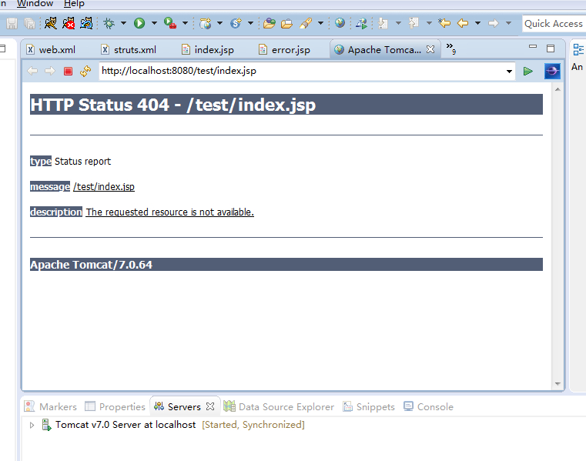This screenshot has height=461, width=586.
Task: Open the URL history dropdown
Action: pos(509,72)
